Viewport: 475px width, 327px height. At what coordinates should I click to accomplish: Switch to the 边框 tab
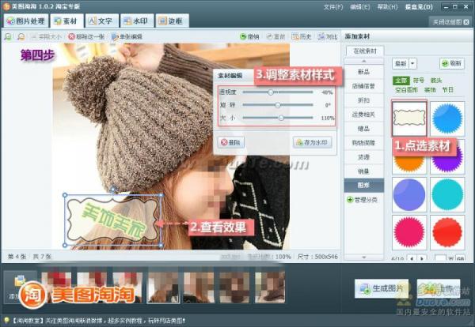coord(171,21)
